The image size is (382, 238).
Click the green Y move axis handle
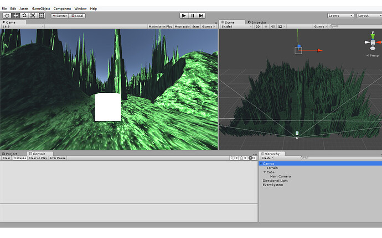(x=297, y=36)
